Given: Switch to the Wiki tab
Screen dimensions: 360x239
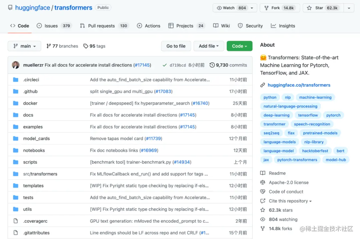Looking at the screenshot, I should pyautogui.click(x=222, y=26).
